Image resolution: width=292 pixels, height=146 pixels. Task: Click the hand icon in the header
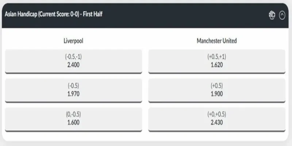click(272, 15)
